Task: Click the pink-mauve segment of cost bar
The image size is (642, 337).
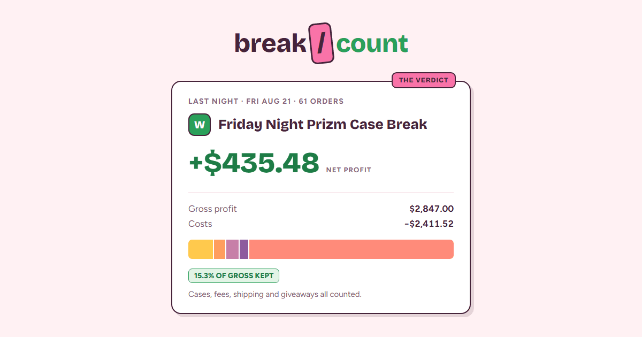Action: (x=232, y=249)
